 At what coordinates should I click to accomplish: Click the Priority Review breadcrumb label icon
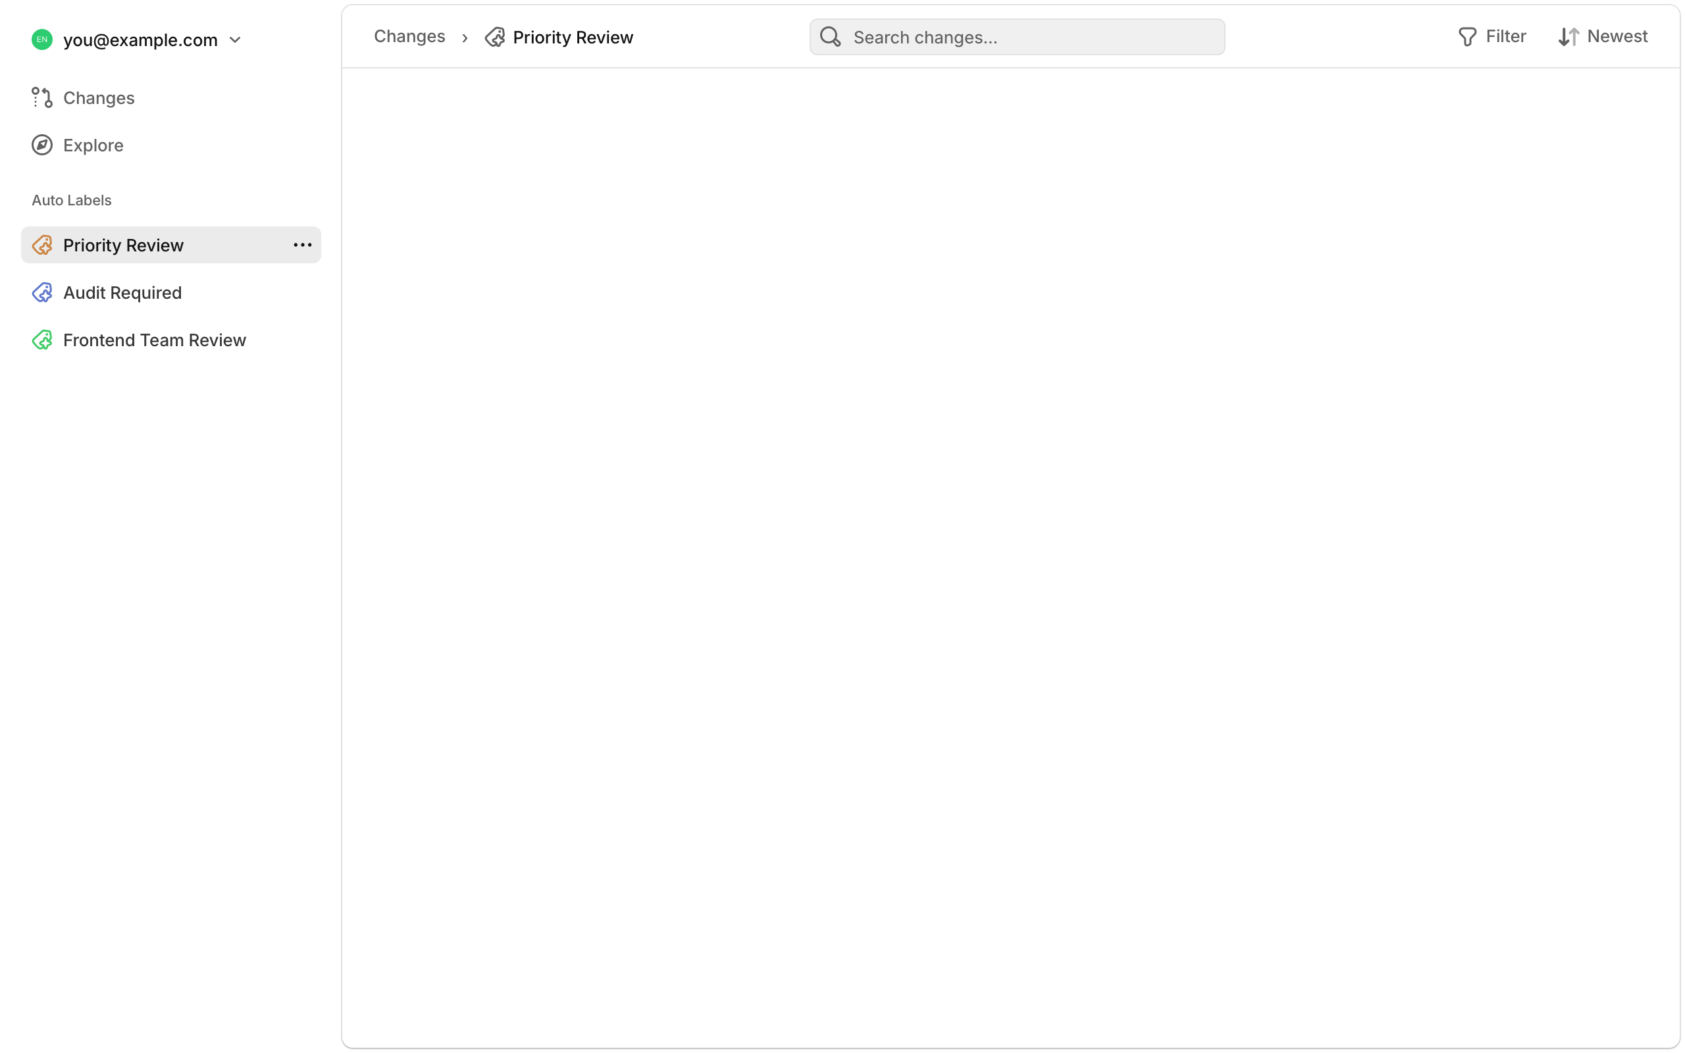(x=495, y=37)
